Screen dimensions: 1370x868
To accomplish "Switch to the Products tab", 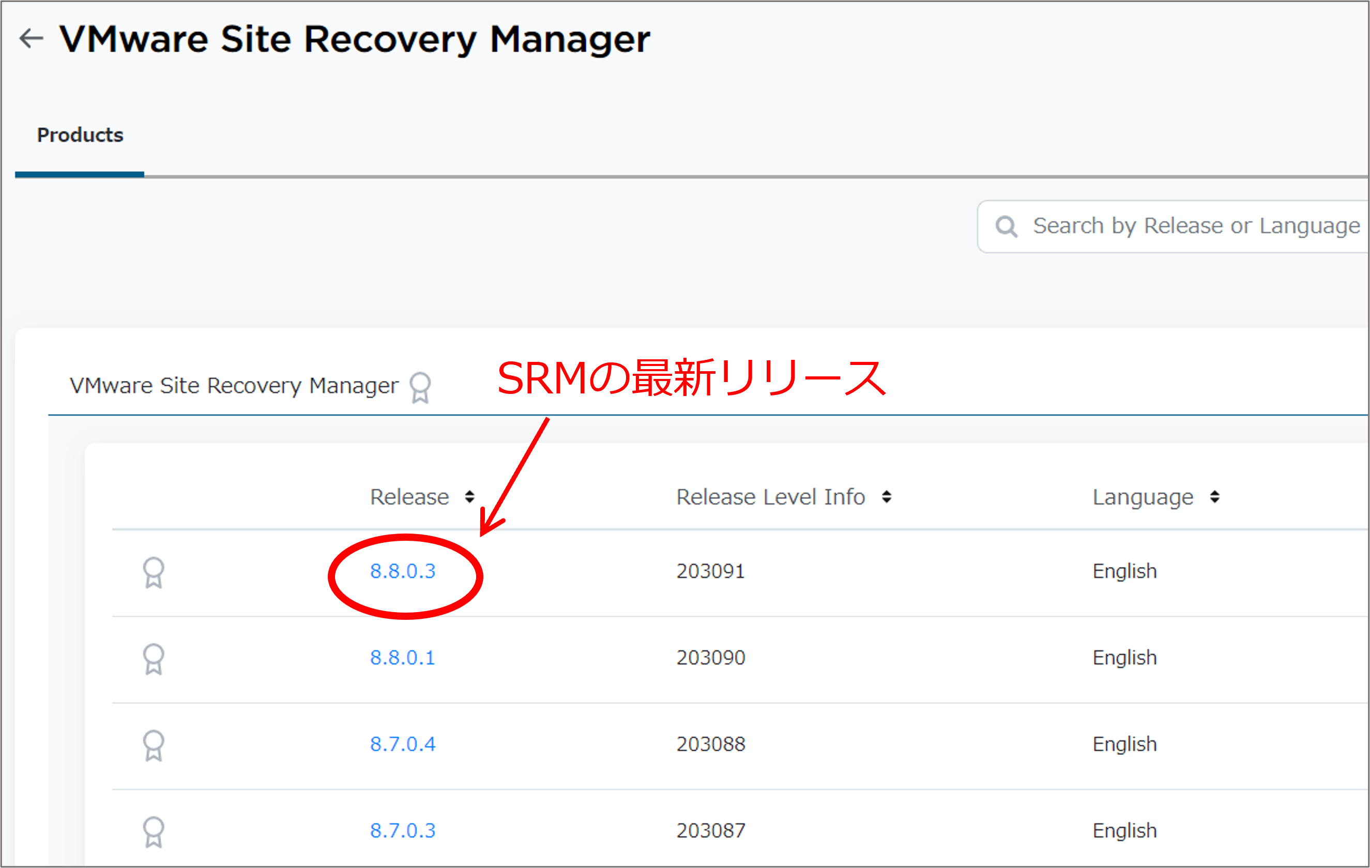I will [80, 135].
